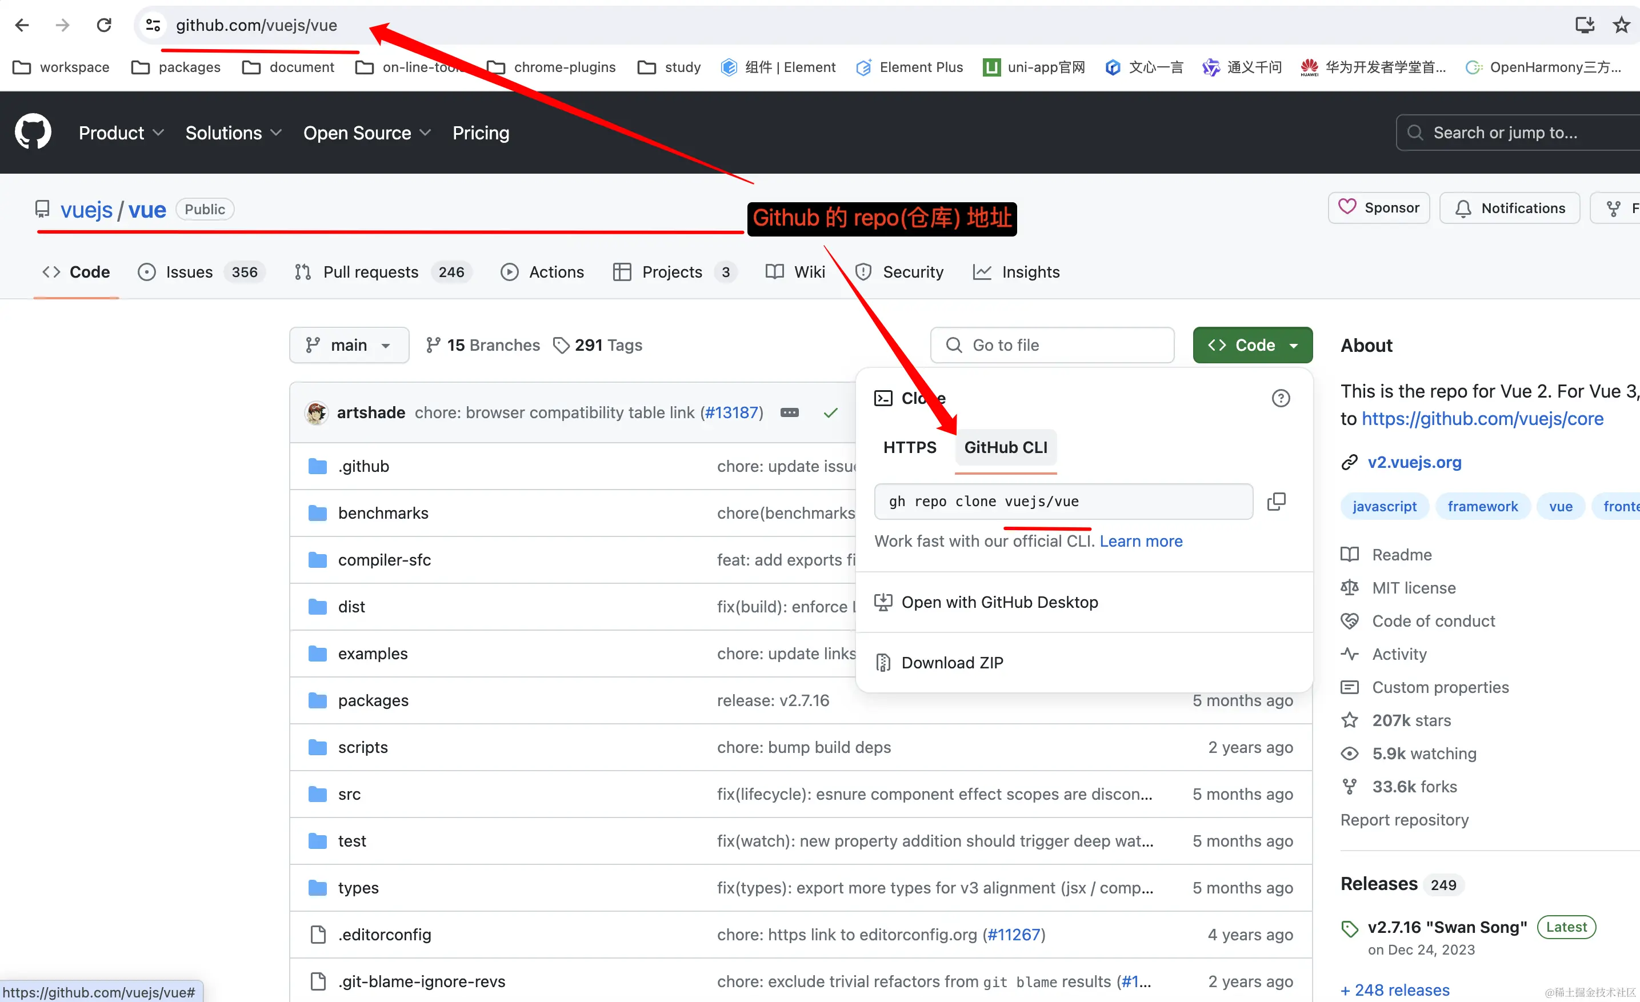Open the green Code dropdown button
1640x1002 pixels.
[x=1252, y=344]
